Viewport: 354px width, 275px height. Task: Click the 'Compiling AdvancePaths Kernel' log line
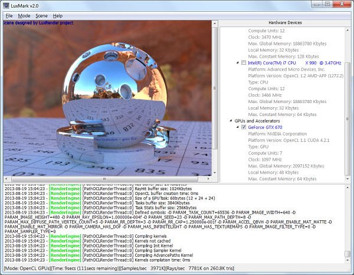pos(99,255)
